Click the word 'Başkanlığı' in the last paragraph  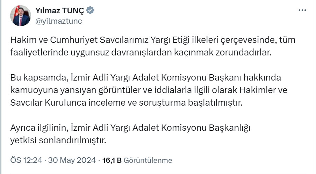[231, 128]
